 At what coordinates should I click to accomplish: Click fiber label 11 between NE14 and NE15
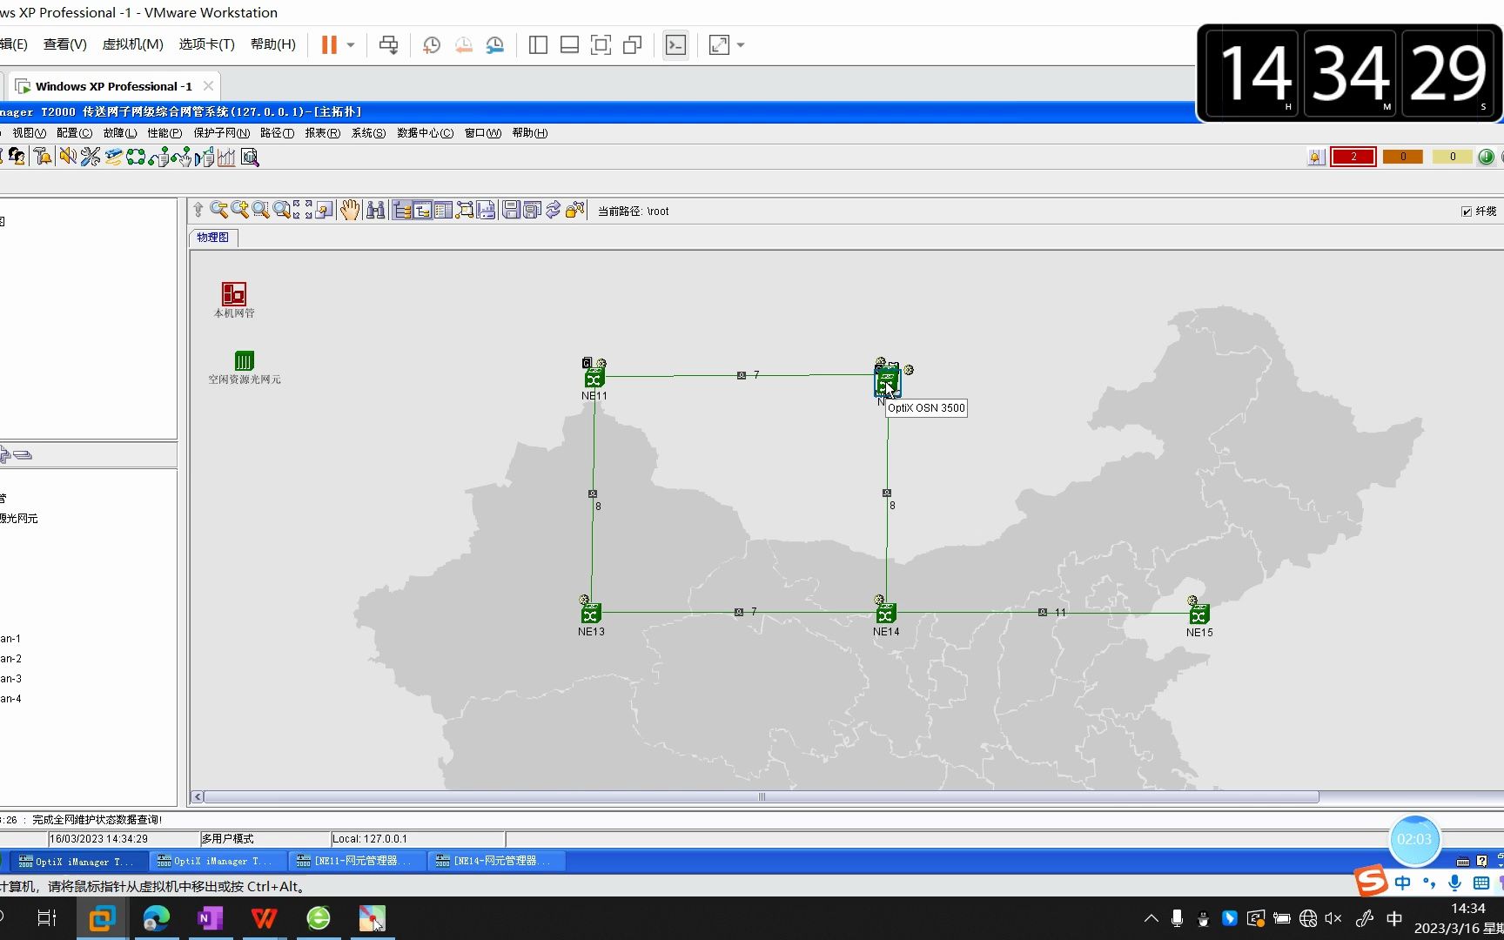point(1060,613)
